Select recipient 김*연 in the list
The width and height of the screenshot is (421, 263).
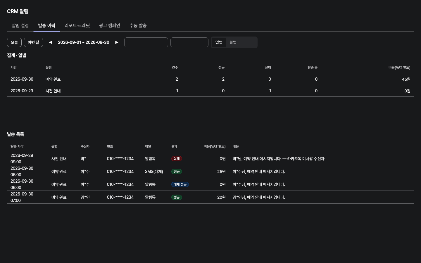pyautogui.click(x=85, y=197)
